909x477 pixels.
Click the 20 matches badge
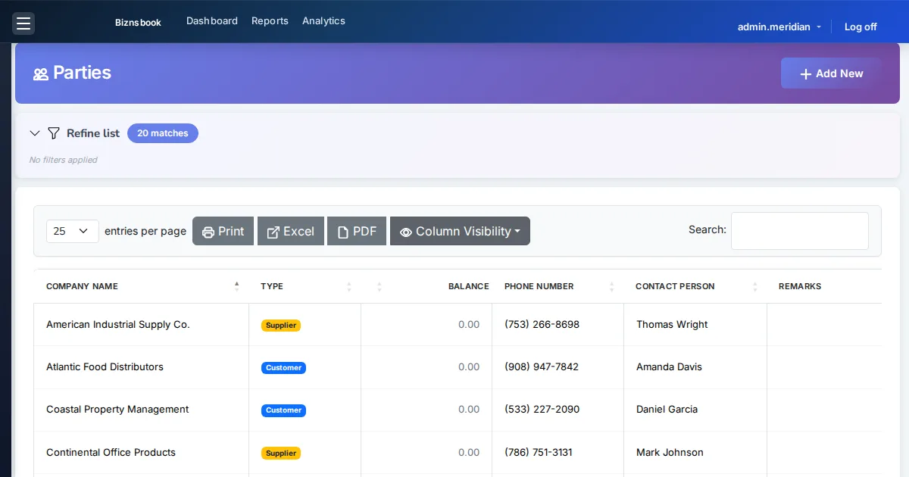[163, 133]
